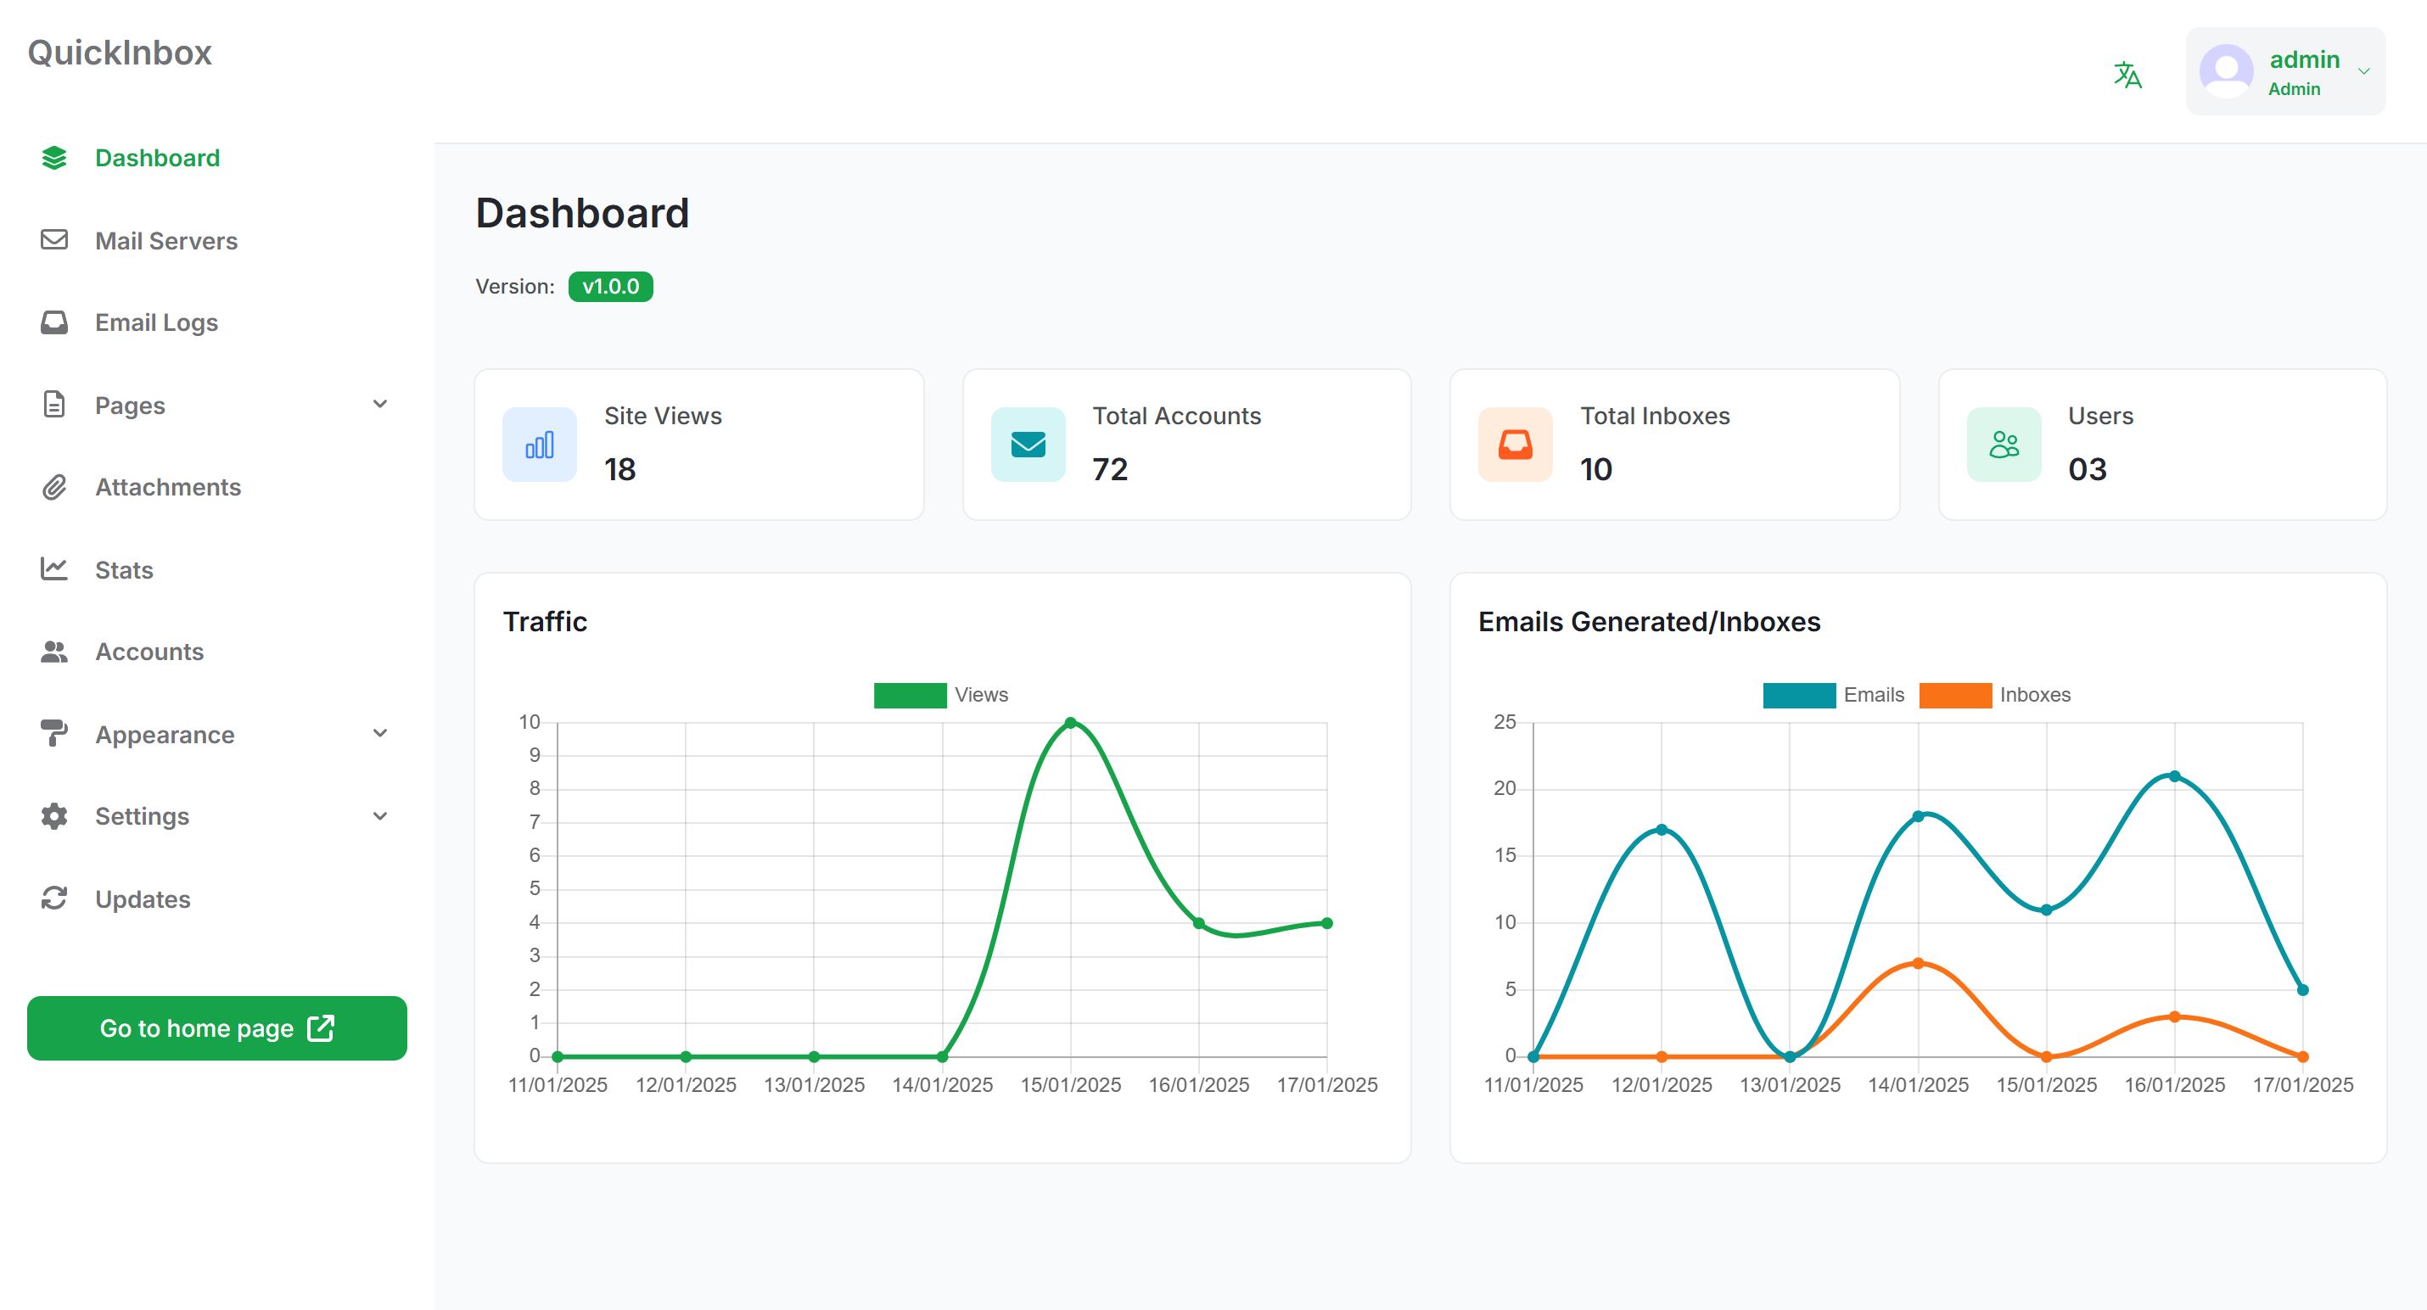This screenshot has height=1310, width=2427.
Task: Open Mail Servers in the sidebar
Action: (165, 241)
